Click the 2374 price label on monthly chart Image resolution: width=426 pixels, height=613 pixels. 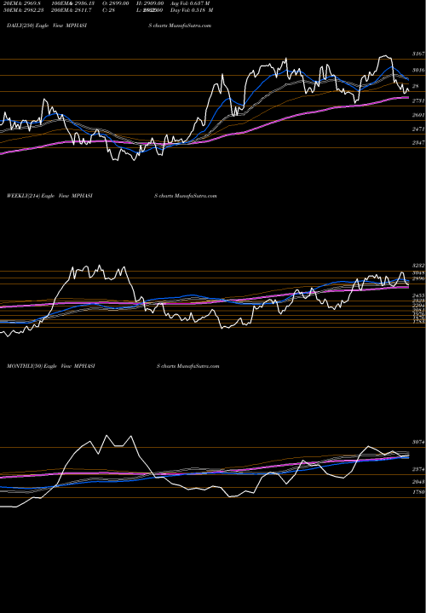pyautogui.click(x=418, y=469)
